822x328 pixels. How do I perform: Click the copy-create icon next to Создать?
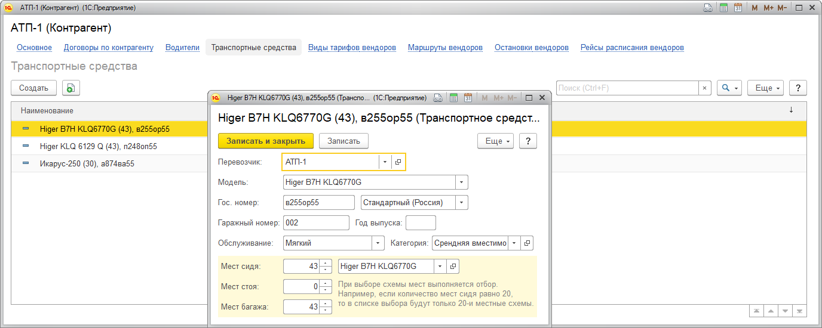pyautogui.click(x=70, y=88)
